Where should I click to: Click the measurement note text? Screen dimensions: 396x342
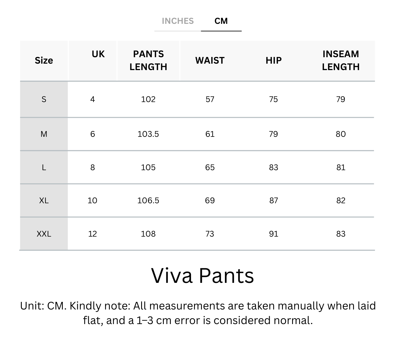tap(198, 313)
